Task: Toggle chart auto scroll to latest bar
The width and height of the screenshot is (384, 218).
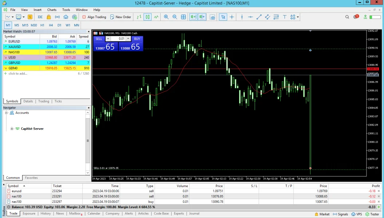Action: [x=193, y=17]
